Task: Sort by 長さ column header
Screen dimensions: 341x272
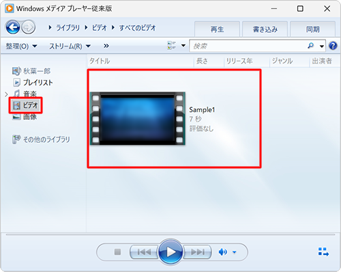Action: coord(209,61)
